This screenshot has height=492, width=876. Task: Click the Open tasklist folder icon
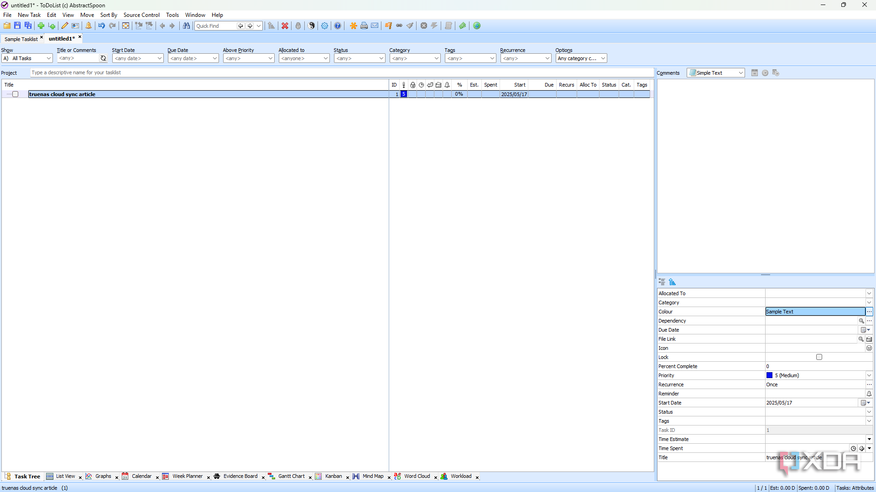point(7,26)
